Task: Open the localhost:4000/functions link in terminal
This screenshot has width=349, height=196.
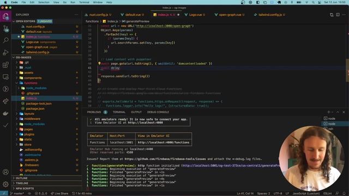Action: coord(164,143)
